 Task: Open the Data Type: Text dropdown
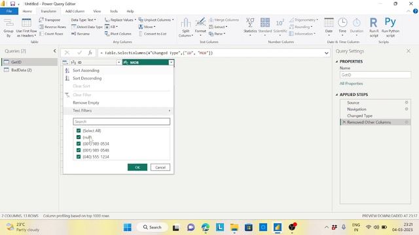(83, 20)
